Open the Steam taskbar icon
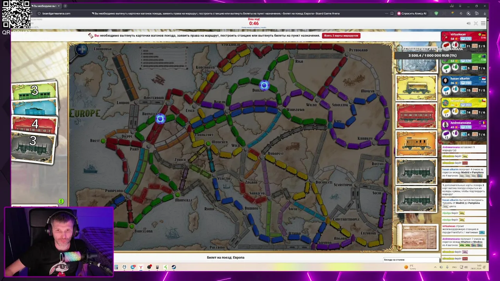Viewport: 500px width, 281px height. (x=174, y=267)
